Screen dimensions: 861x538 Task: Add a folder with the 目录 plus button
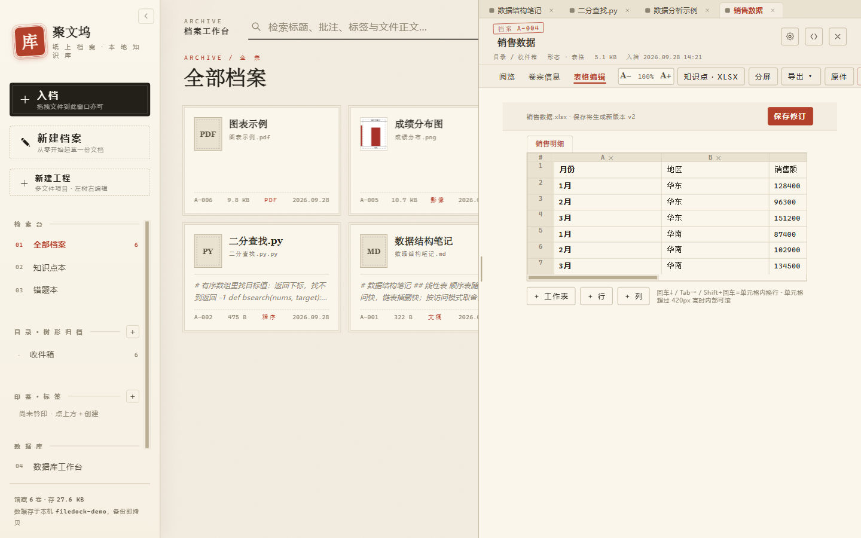tap(133, 332)
